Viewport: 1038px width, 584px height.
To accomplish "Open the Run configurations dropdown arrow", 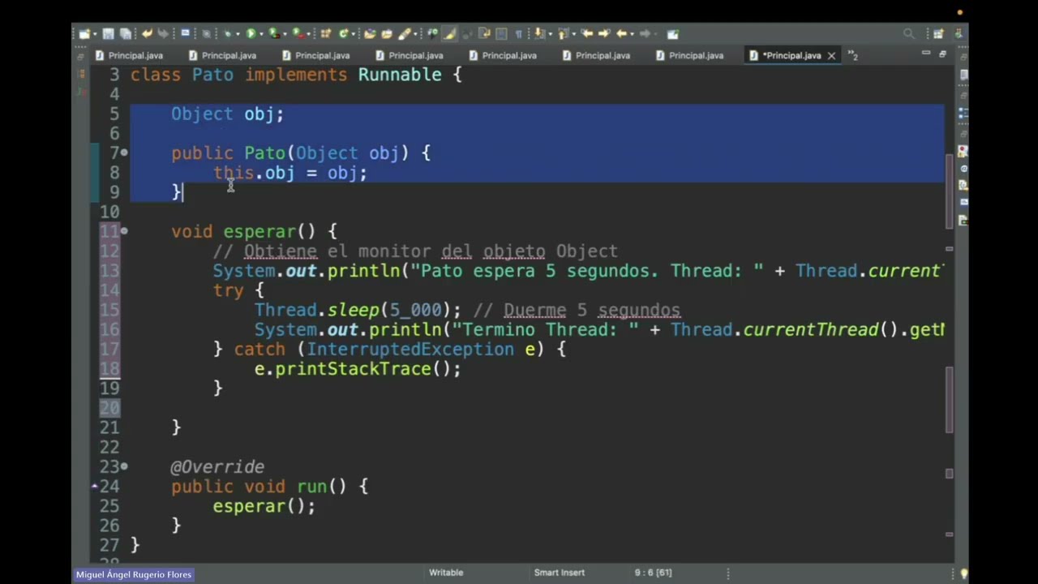I will [x=261, y=35].
